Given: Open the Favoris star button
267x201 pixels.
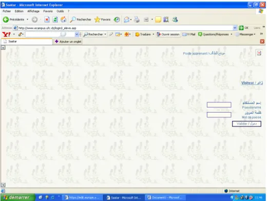Looking at the screenshot, I should point(102,20).
